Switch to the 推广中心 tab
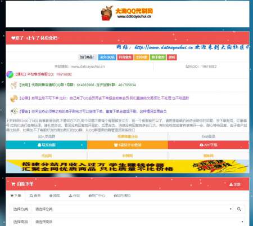253x226 pixels. [x=97, y=196]
